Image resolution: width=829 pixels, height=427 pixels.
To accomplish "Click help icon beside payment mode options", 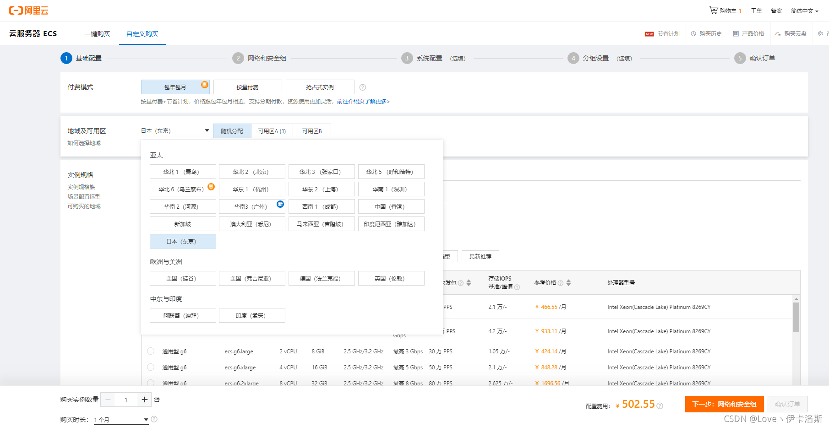I will pos(362,87).
